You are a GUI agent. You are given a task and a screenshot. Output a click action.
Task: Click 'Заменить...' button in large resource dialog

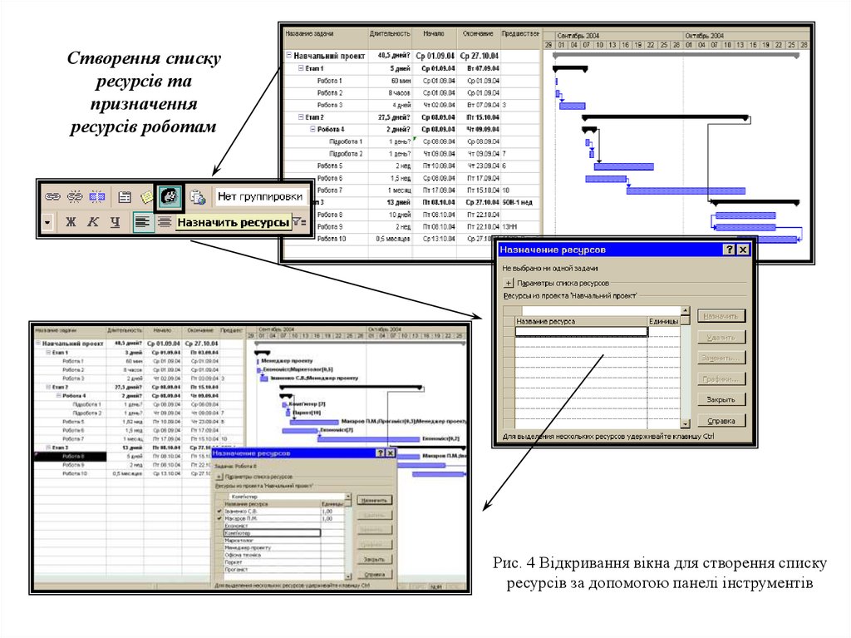[x=721, y=359]
